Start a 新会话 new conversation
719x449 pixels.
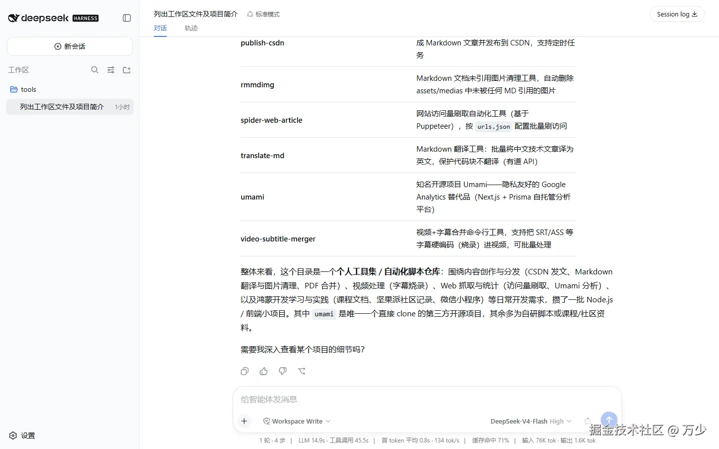coord(70,46)
